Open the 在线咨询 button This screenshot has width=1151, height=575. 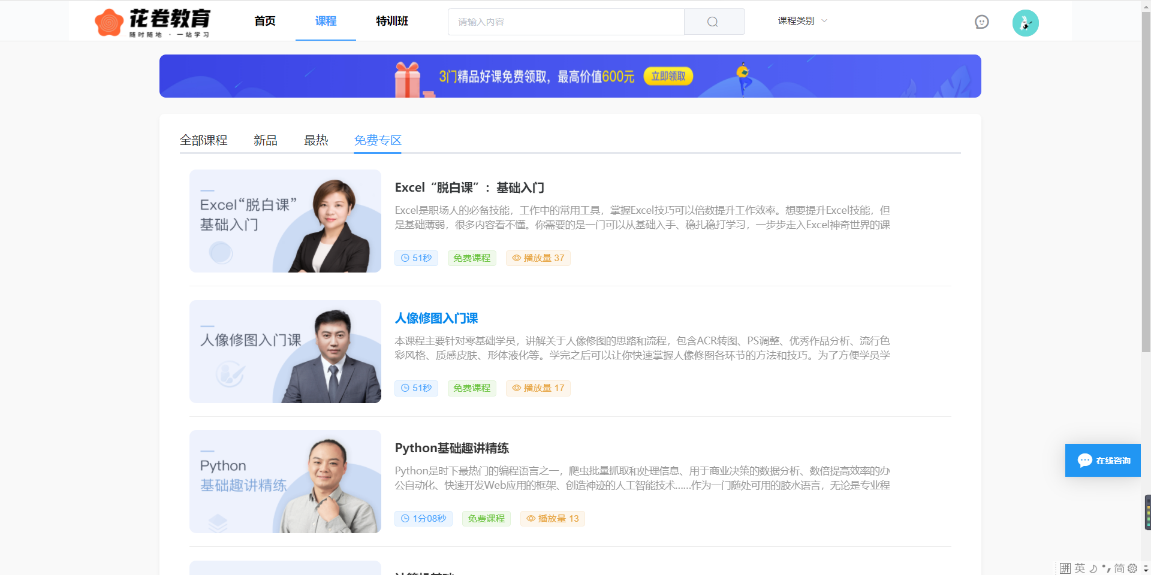(x=1103, y=460)
